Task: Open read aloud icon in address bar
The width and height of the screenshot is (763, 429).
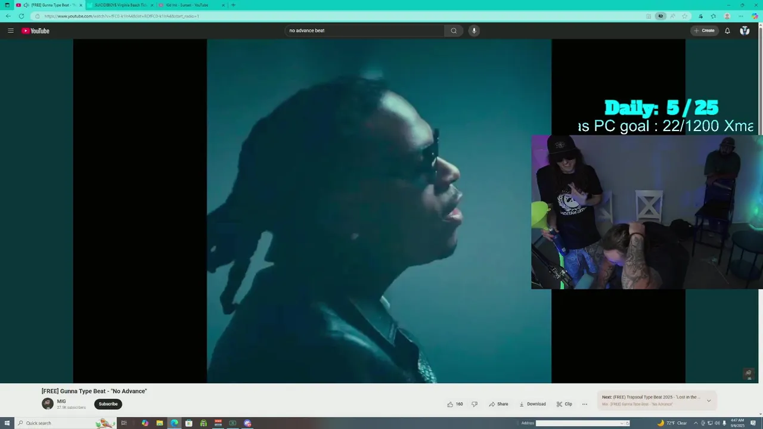Action: pyautogui.click(x=672, y=16)
